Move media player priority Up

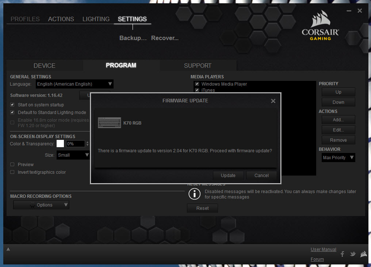tap(339, 92)
